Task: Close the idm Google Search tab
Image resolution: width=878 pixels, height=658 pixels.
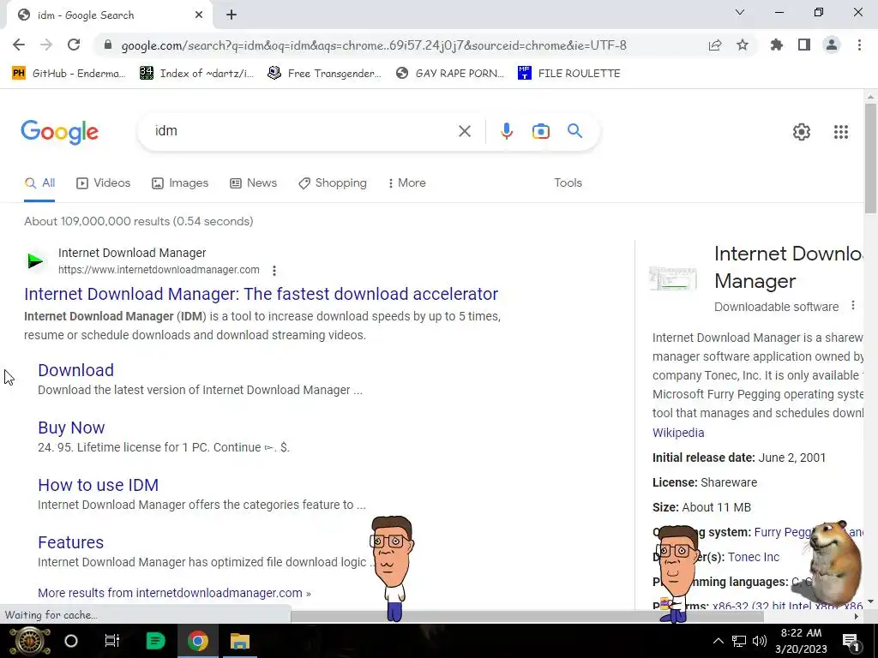Action: tap(199, 15)
